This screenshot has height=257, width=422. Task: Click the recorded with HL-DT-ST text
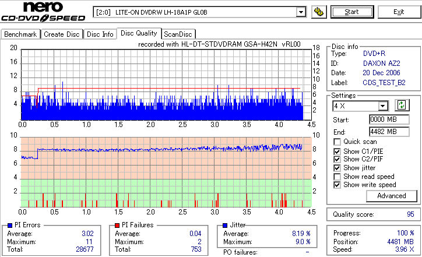219,44
